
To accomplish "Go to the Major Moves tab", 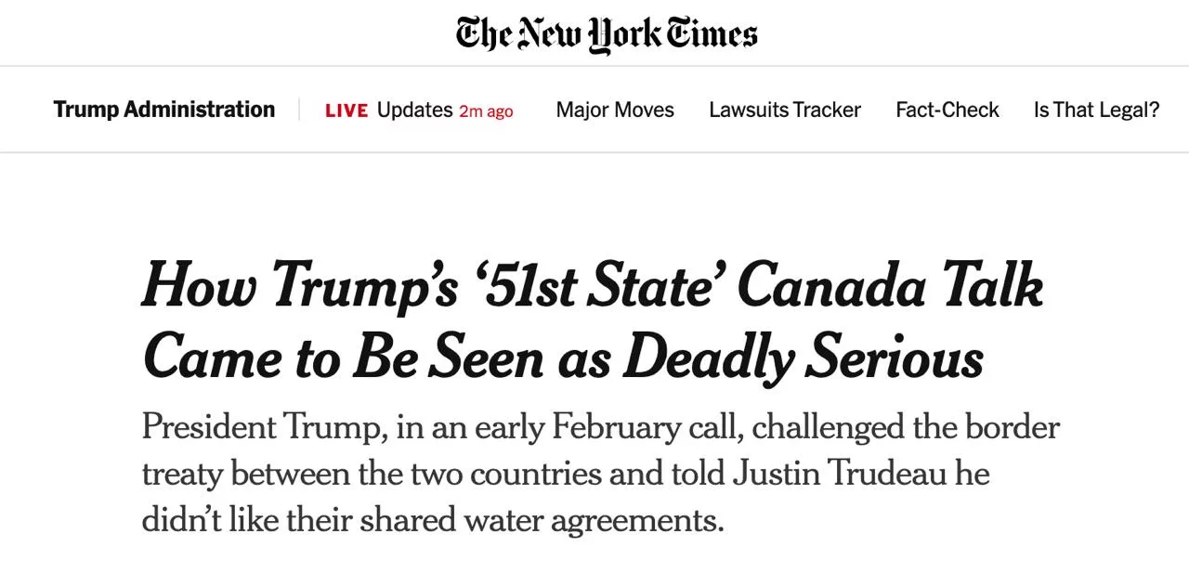I will click(615, 110).
